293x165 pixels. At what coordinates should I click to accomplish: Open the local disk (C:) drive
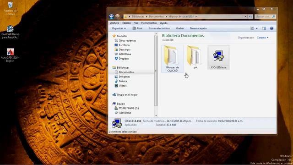127,108
